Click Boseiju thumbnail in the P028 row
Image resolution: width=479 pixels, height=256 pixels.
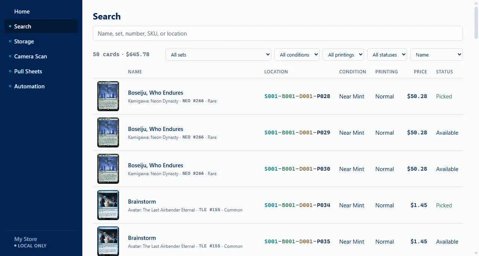coord(108,96)
